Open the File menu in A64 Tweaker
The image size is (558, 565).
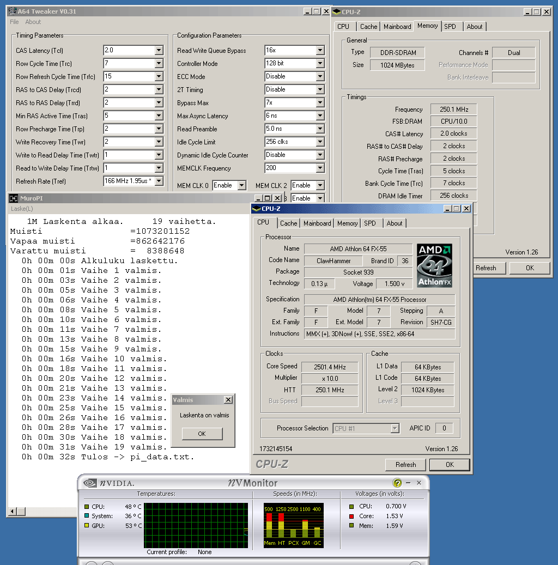(14, 22)
